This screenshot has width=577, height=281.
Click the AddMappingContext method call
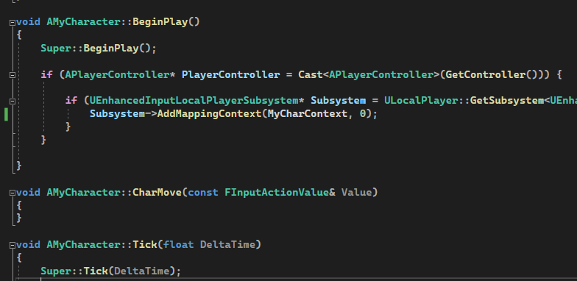click(209, 113)
